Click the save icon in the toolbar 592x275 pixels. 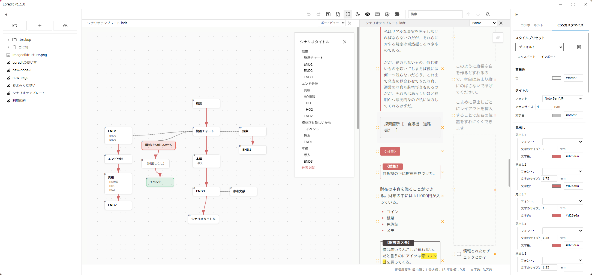click(x=328, y=14)
